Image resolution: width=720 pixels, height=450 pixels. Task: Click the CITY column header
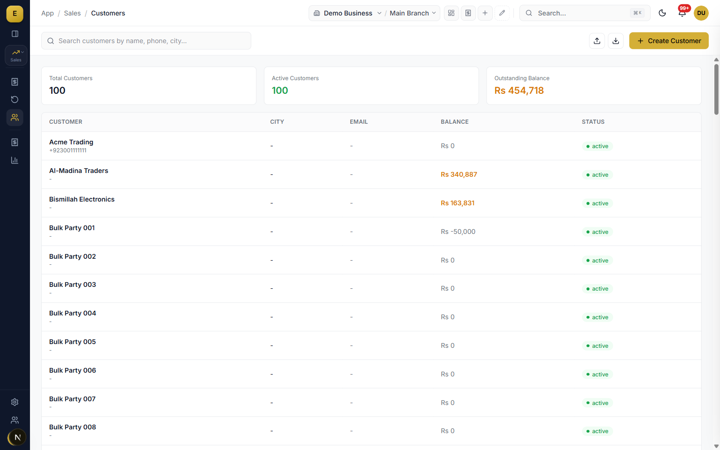[277, 122]
